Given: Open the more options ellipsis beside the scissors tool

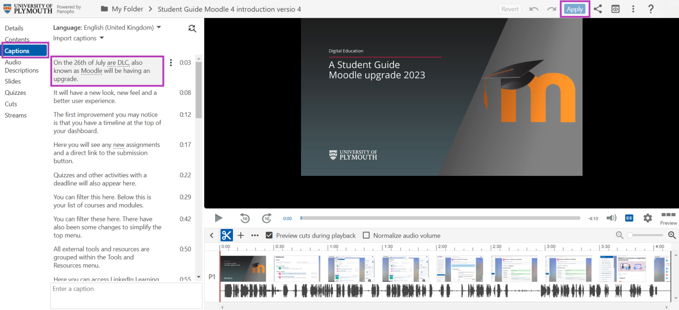Looking at the screenshot, I should [255, 235].
